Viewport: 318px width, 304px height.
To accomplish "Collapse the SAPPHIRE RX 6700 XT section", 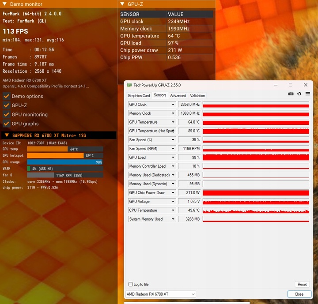I will tap(7, 135).
